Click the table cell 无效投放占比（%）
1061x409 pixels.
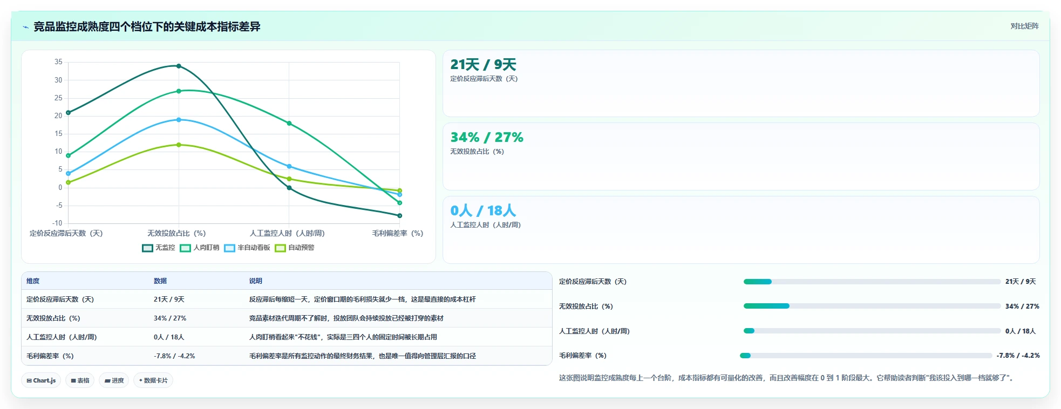(53, 318)
